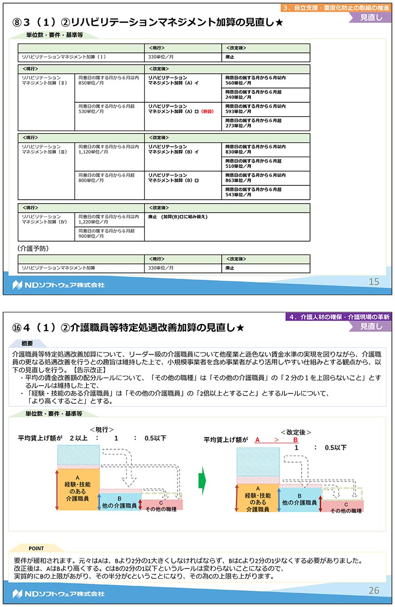This screenshot has width=395, height=607.
Task: Click the 概要 label on slide 26
Action: 28,343
